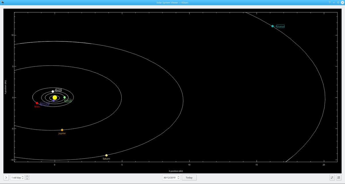345x184 pixels.
Task: Click the Jupiter planet dot
Action: [x=62, y=130]
